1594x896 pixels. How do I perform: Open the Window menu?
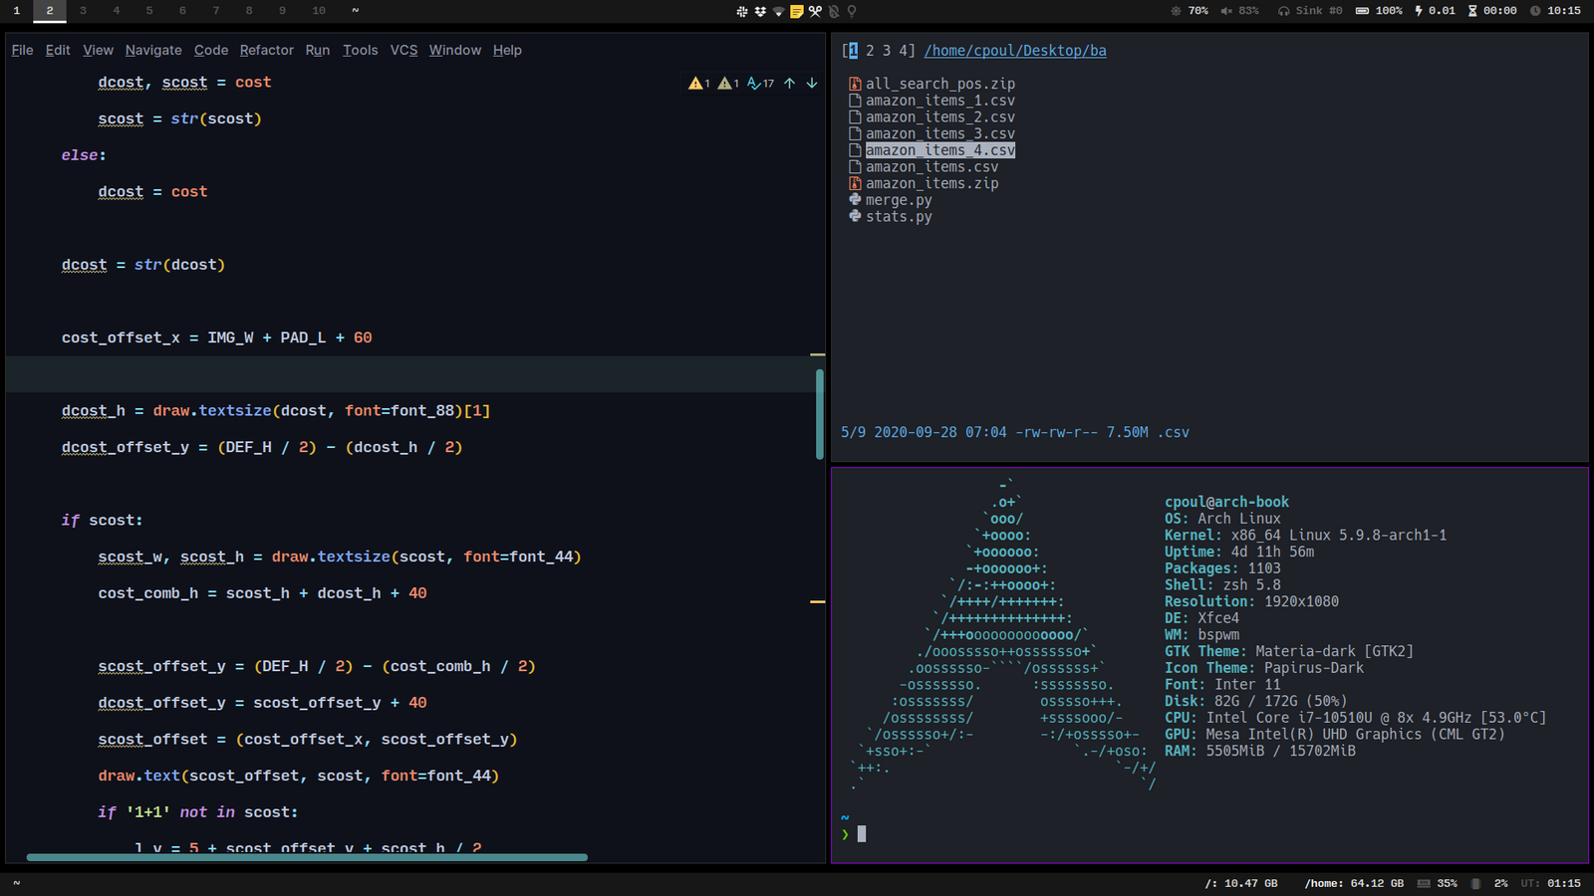pos(455,50)
